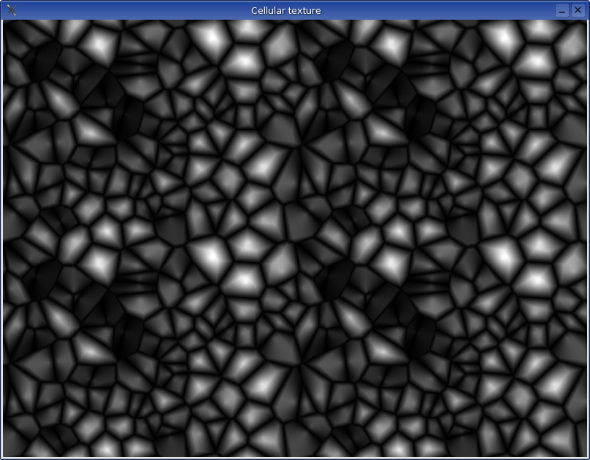590x460 pixels.
Task: Close the Cellular texture window
Action: tap(578, 10)
